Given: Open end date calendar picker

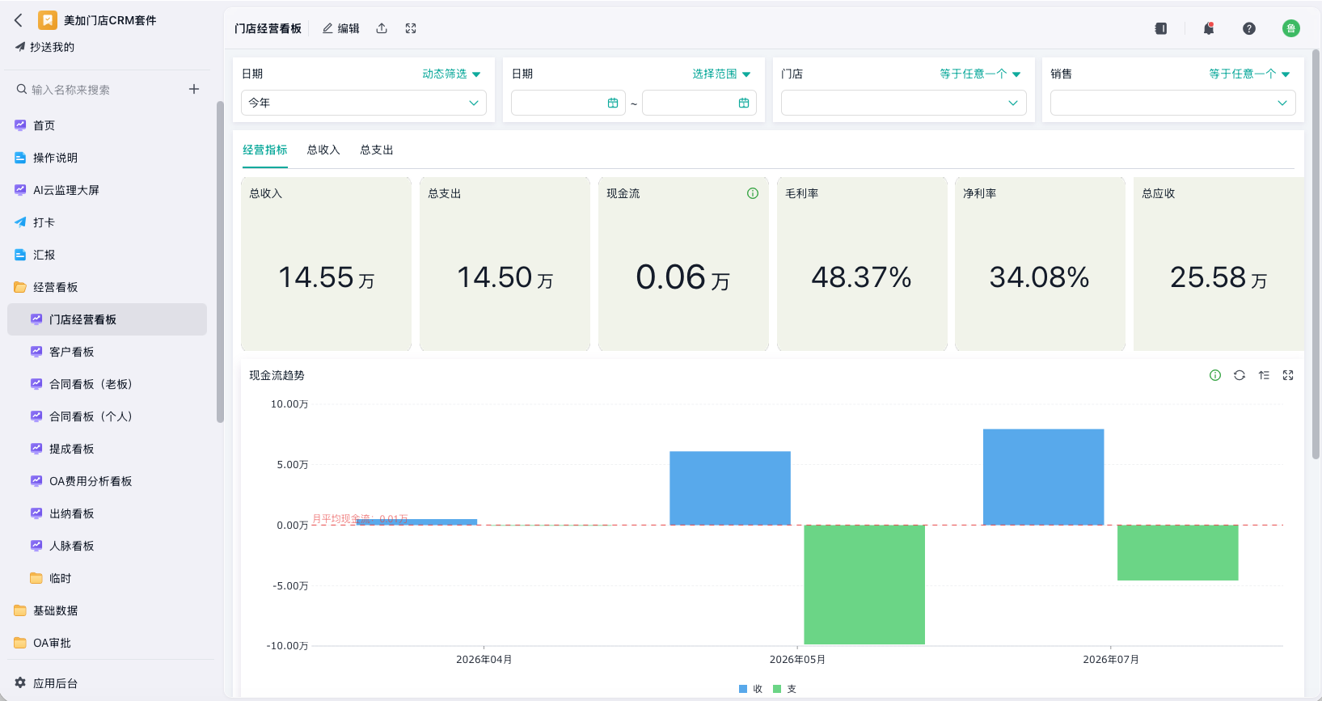Looking at the screenshot, I should (744, 103).
